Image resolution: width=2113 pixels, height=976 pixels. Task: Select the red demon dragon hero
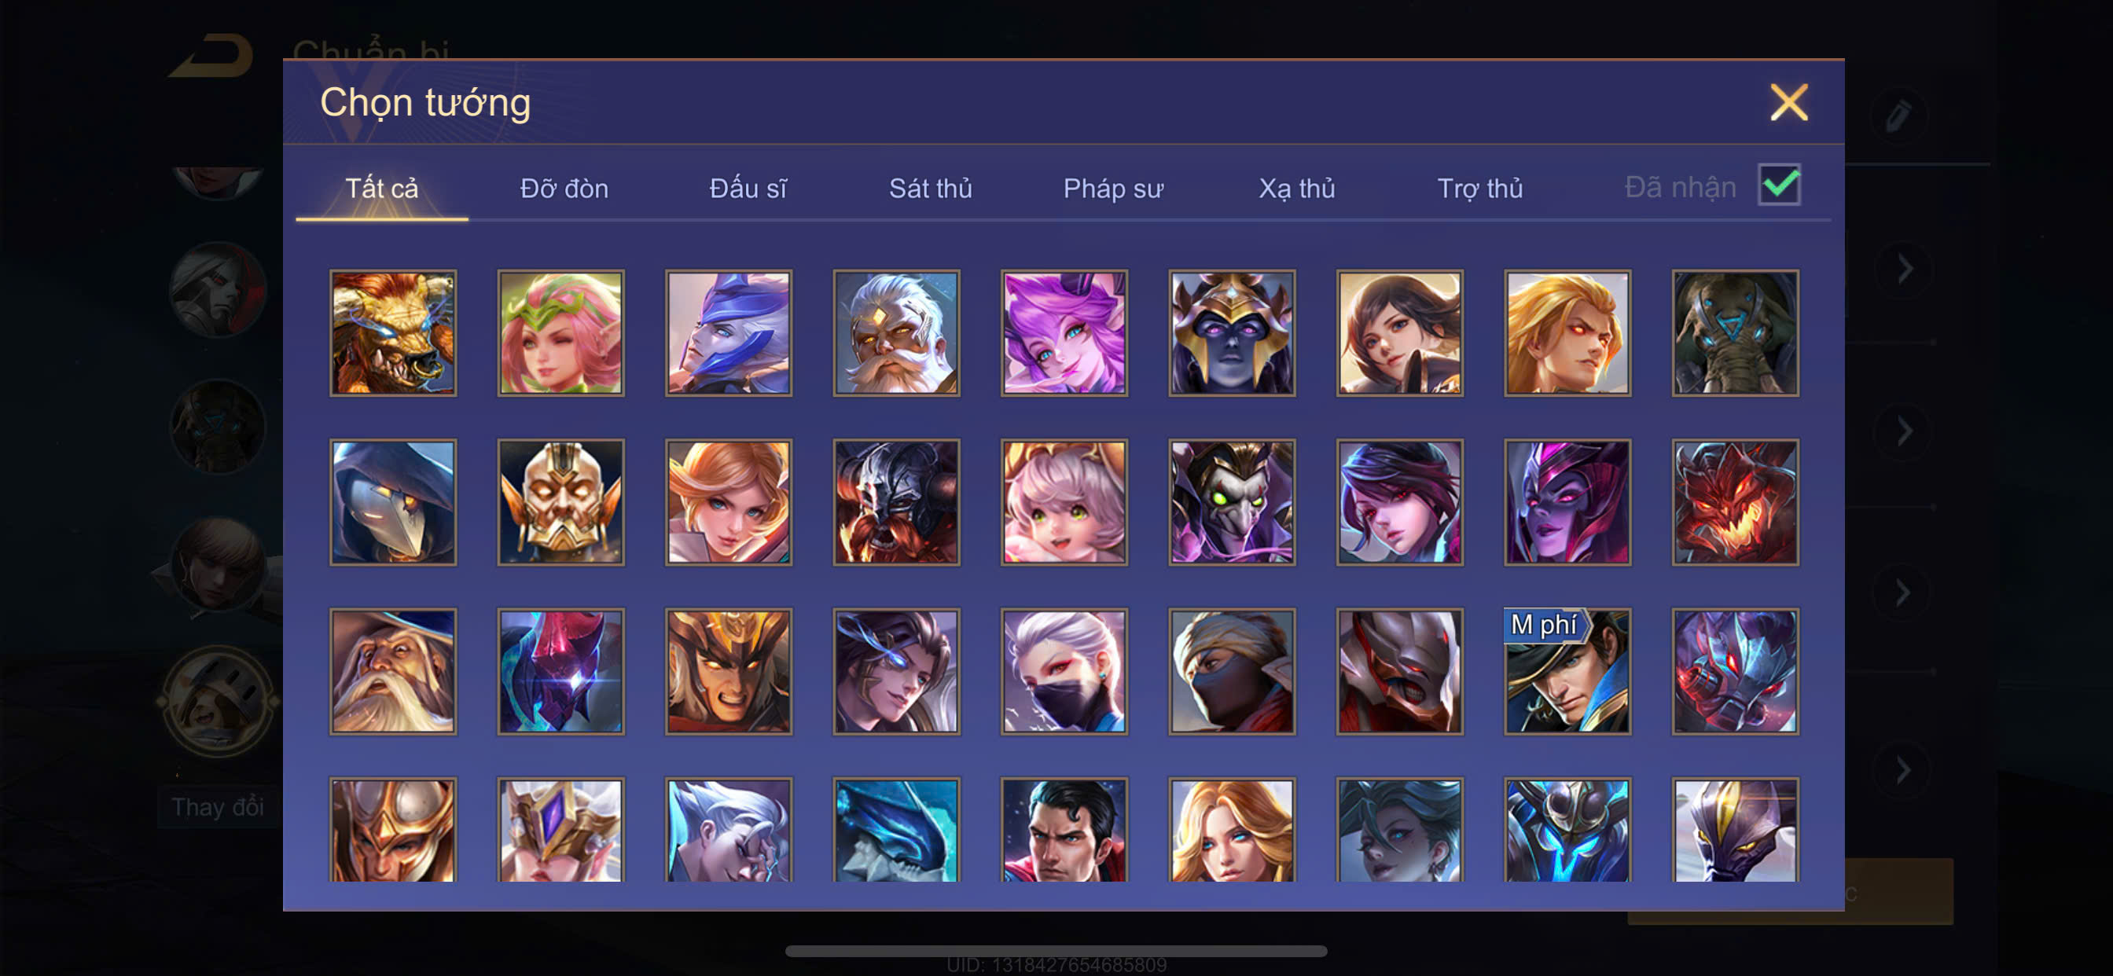pyautogui.click(x=1735, y=502)
